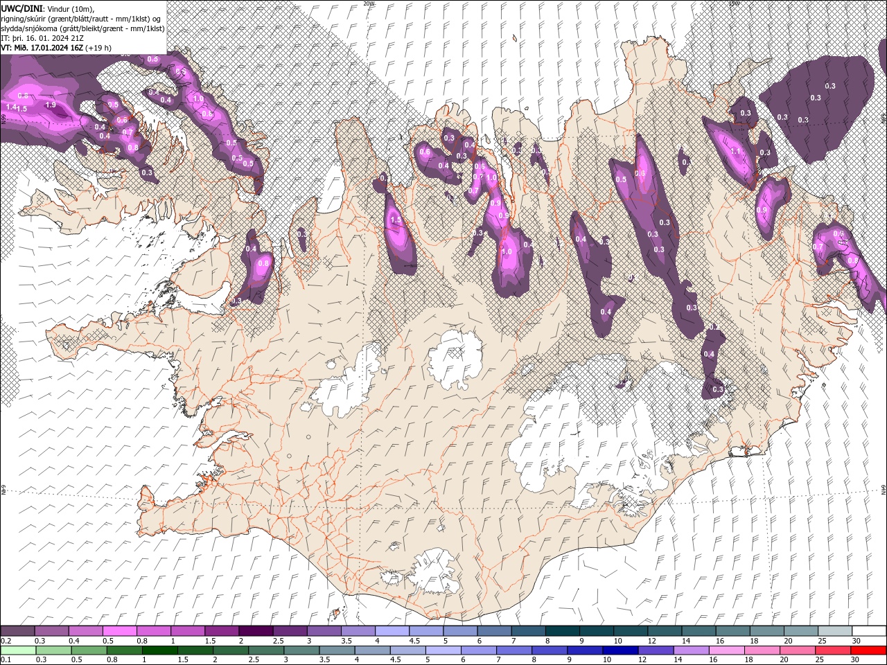
Task: Pick the bright pink upper swatch from 0.5 to 0.8
Action: [119, 631]
